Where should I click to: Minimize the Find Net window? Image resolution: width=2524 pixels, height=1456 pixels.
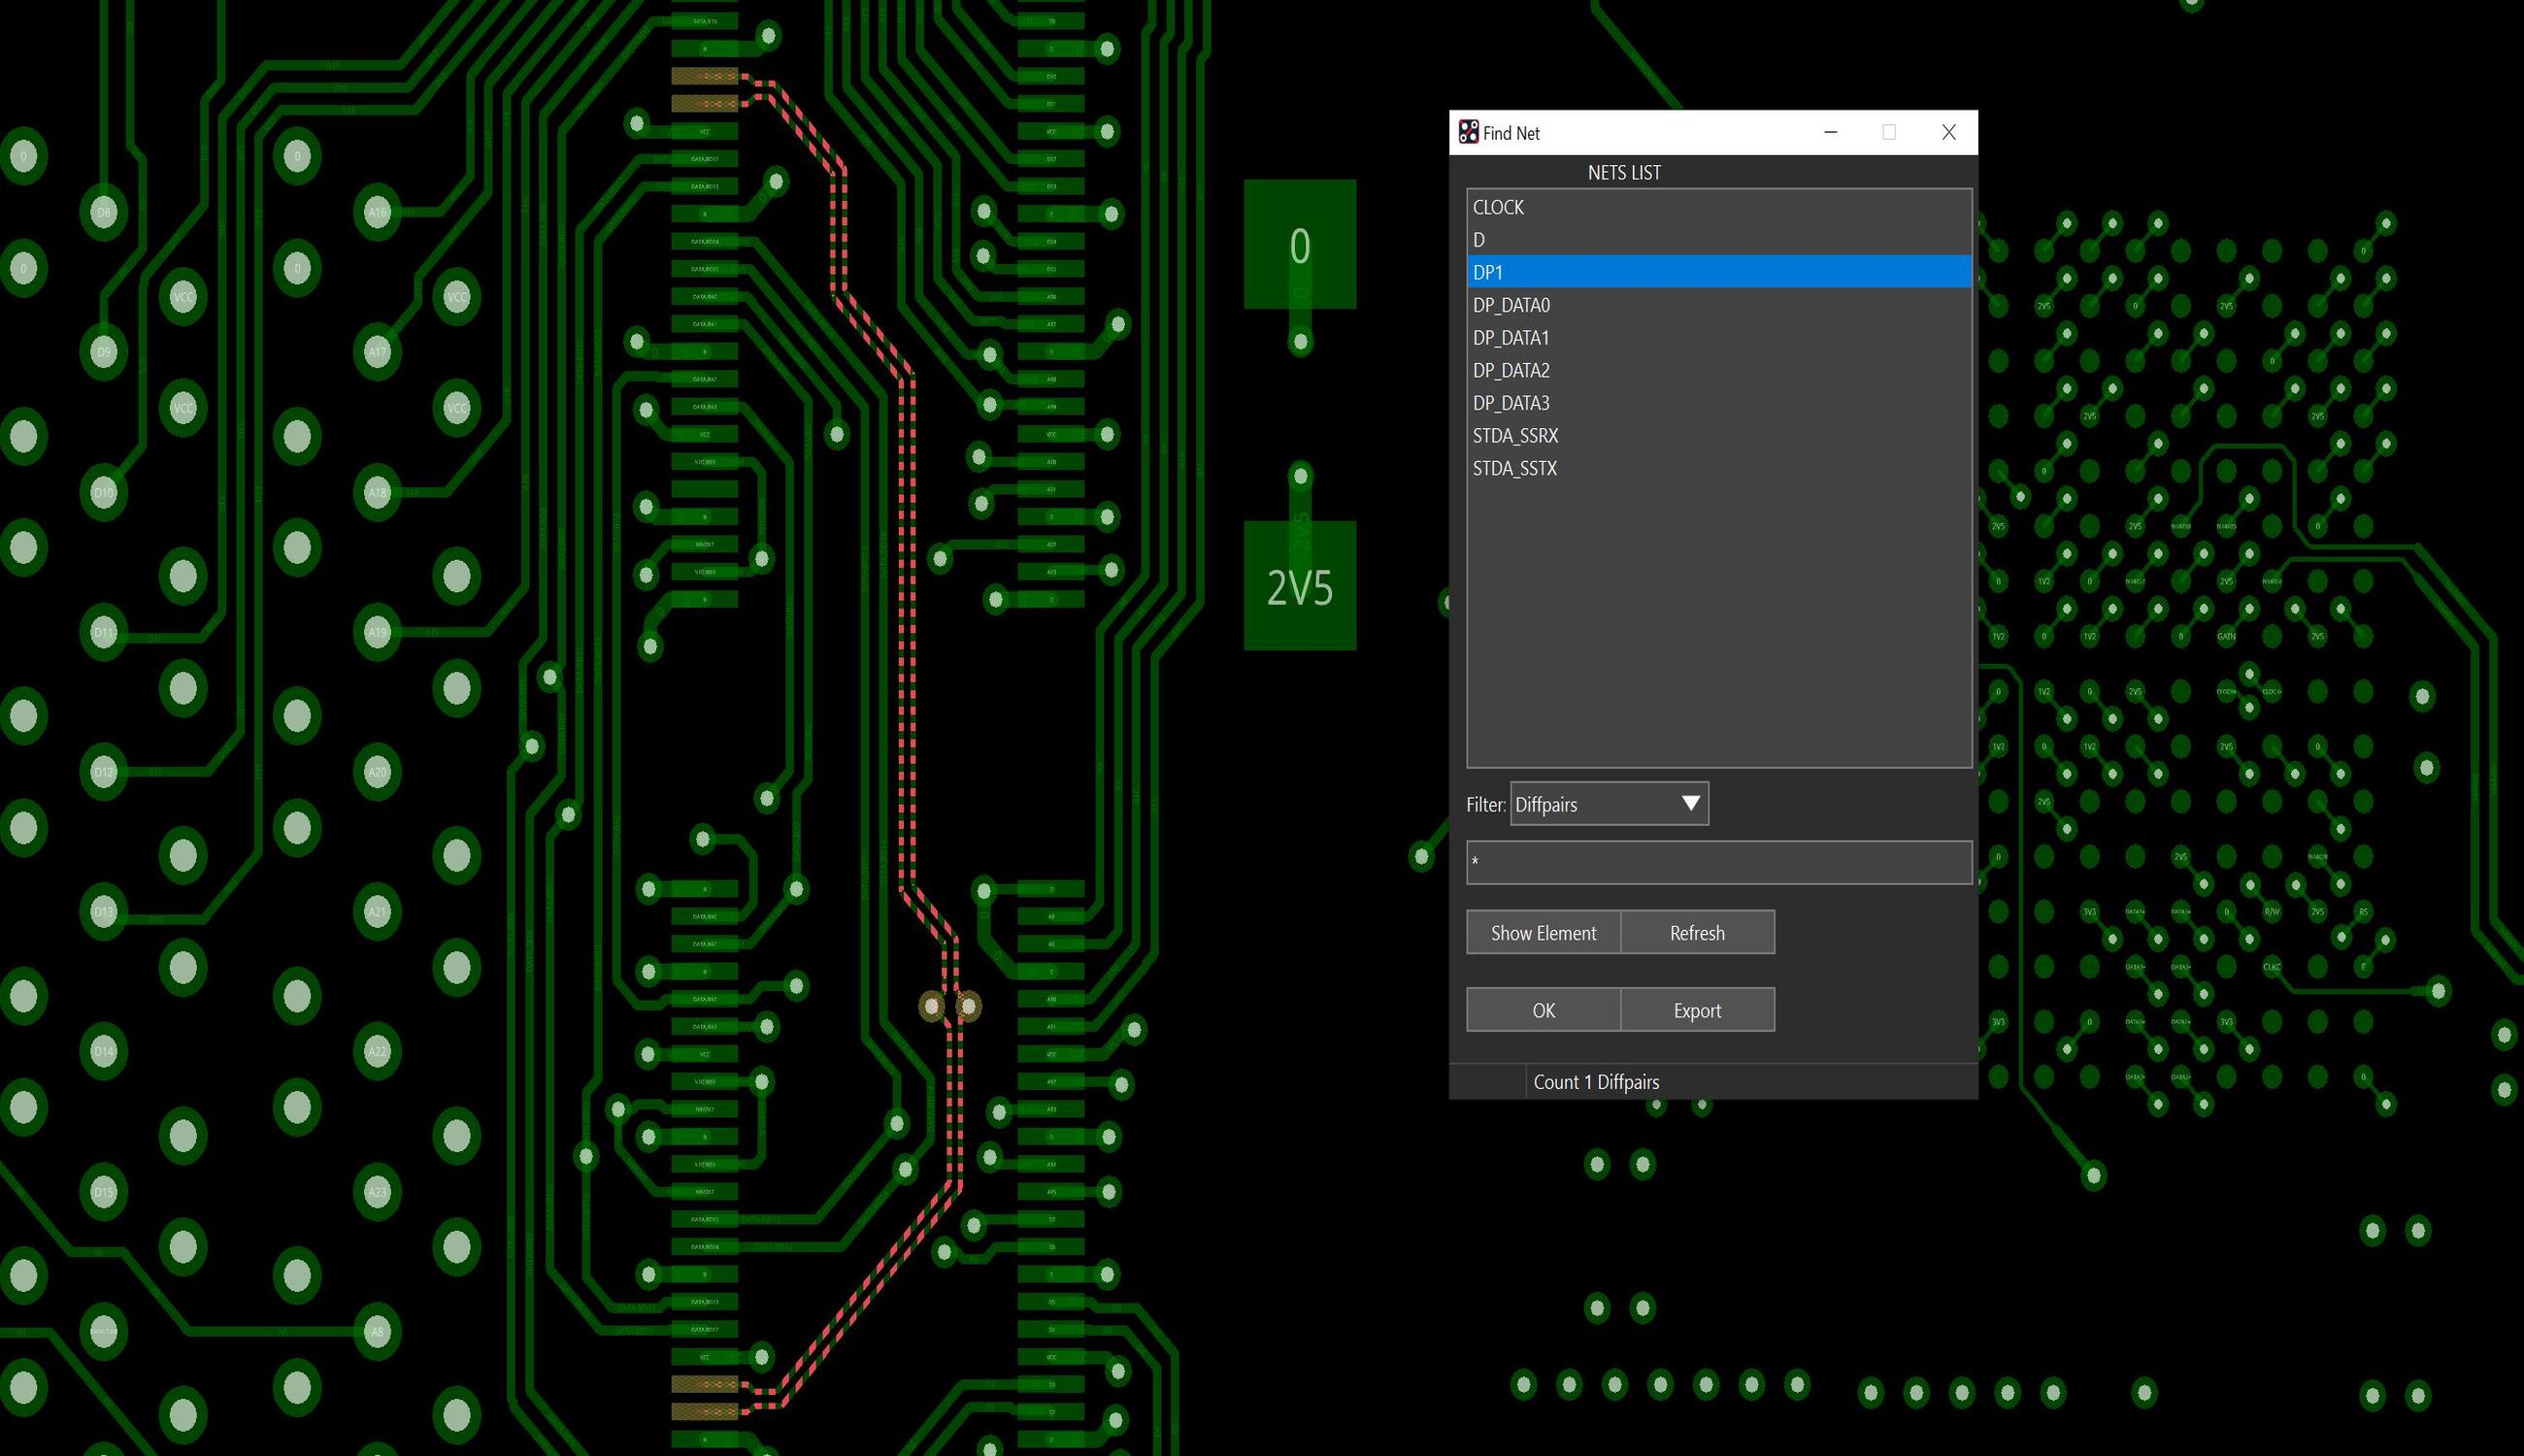click(1830, 132)
